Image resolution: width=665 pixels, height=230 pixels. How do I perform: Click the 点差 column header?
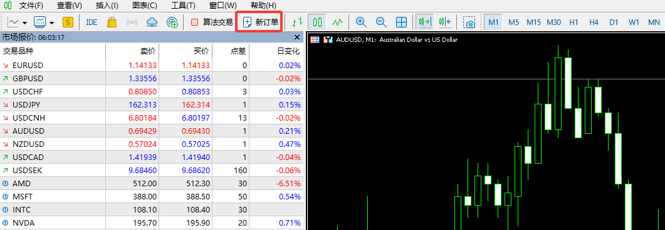[231, 52]
